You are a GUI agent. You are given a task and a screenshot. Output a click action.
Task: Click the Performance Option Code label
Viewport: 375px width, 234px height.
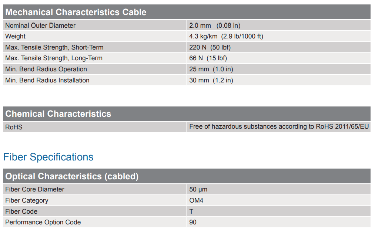pyautogui.click(x=43, y=222)
